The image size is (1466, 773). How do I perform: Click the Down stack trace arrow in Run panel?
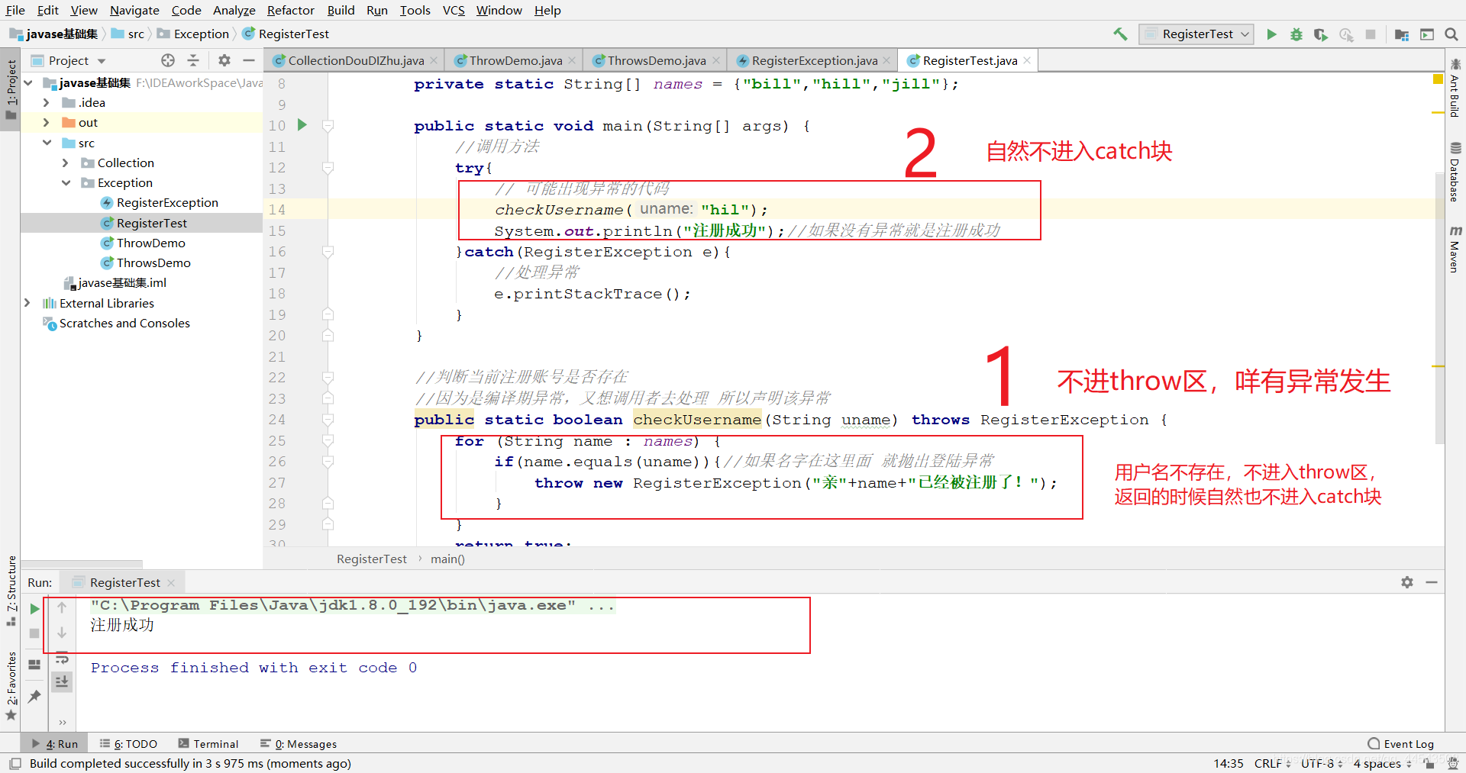pos(62,633)
